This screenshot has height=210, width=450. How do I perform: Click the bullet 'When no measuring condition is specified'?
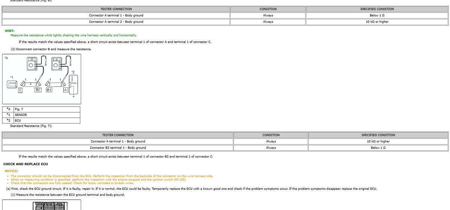(99, 180)
